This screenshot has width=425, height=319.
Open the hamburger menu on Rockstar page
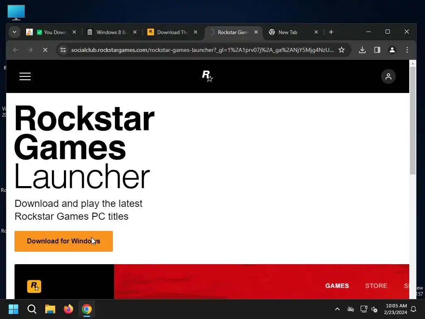tap(25, 76)
